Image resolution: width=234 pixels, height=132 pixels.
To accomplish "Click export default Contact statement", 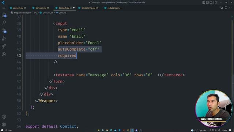I will coord(52,126).
